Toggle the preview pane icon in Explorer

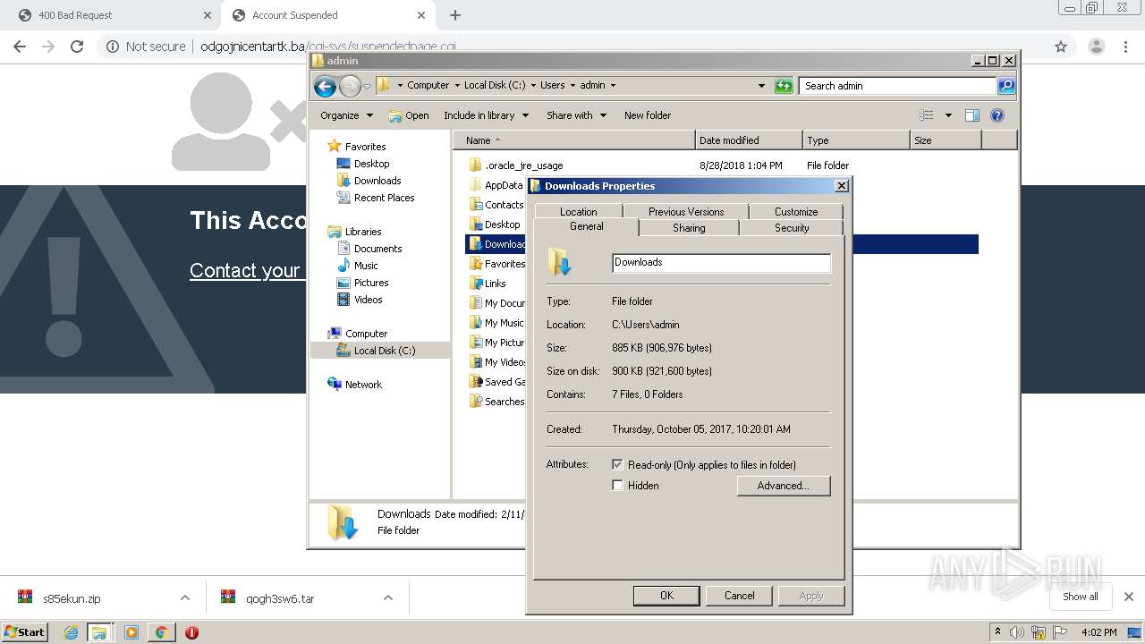coord(972,115)
